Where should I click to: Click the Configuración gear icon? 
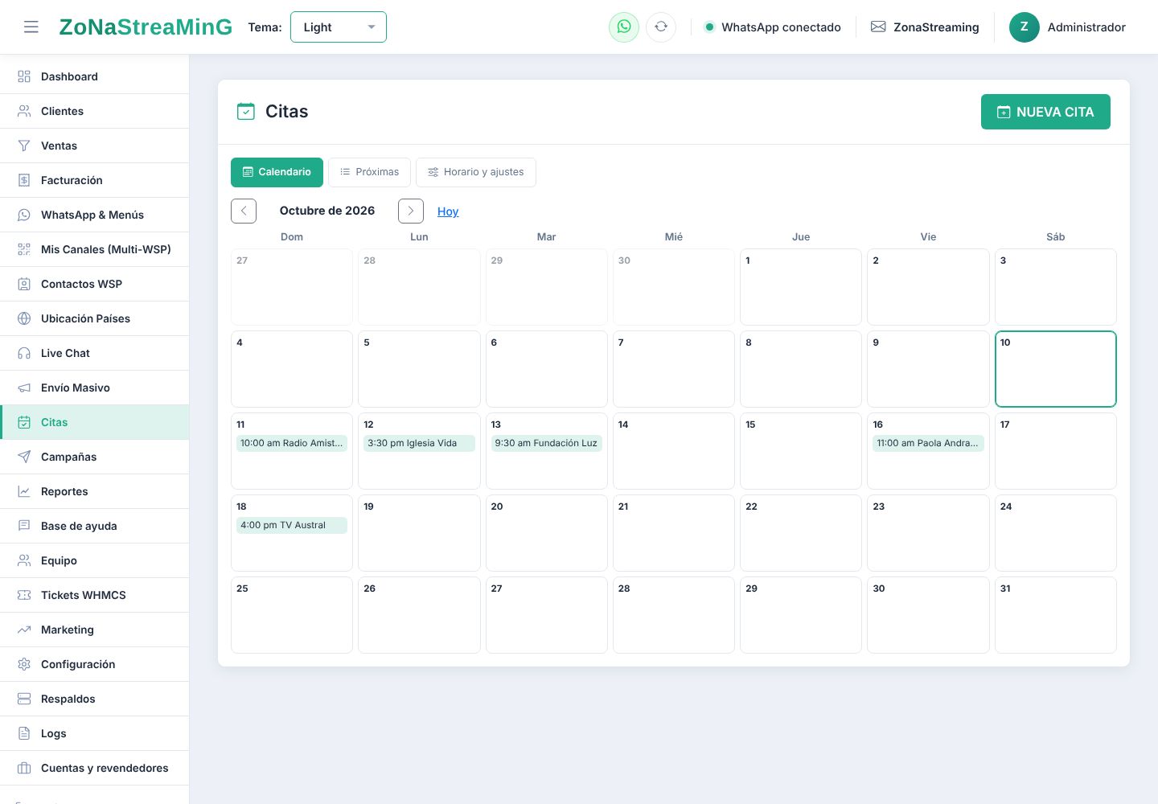[24, 664]
